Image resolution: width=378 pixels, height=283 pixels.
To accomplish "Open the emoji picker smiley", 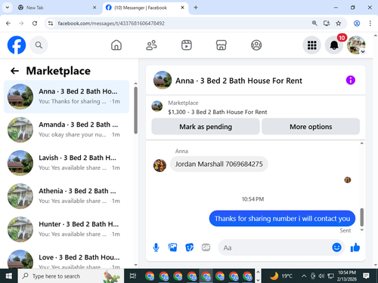I will pos(336,248).
